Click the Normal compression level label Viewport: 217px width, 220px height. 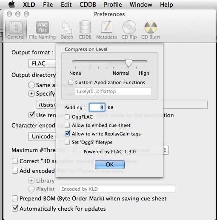pyautogui.click(x=121, y=73)
